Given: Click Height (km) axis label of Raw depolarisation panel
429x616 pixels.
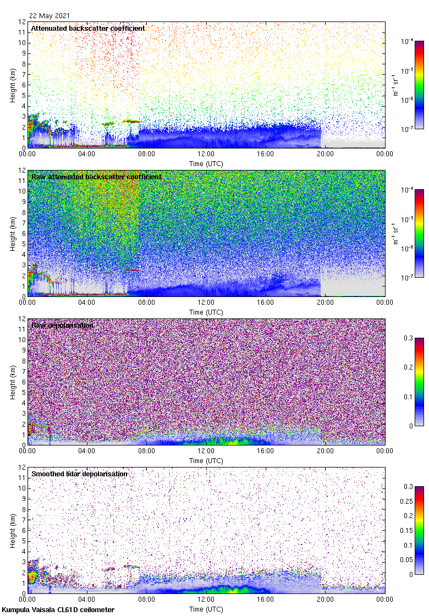Looking at the screenshot, I should coord(13,382).
